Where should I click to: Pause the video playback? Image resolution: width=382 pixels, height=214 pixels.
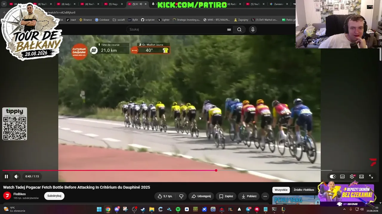(6, 177)
